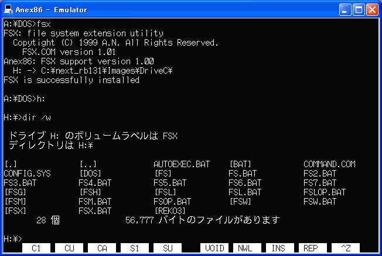Click the [..] parent directory entry
The image size is (382, 256).
coord(88,164)
